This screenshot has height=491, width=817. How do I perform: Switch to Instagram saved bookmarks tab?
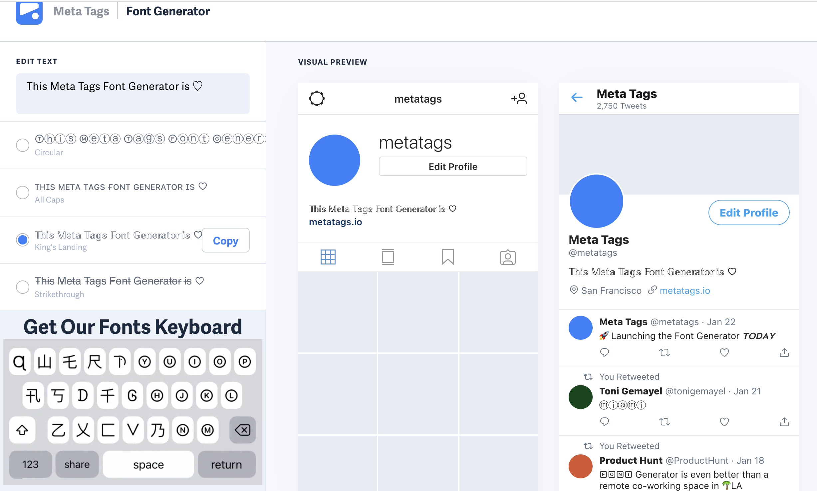click(x=448, y=257)
